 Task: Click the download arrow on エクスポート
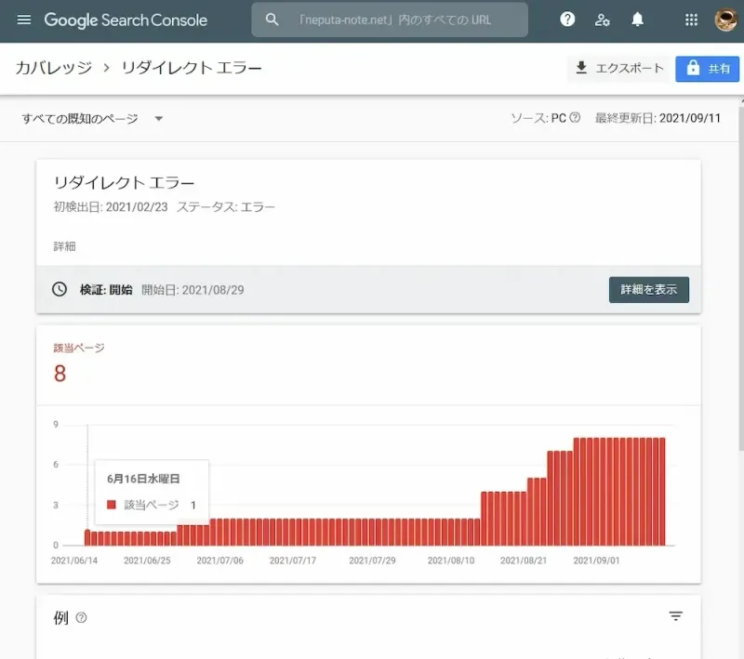pyautogui.click(x=580, y=68)
